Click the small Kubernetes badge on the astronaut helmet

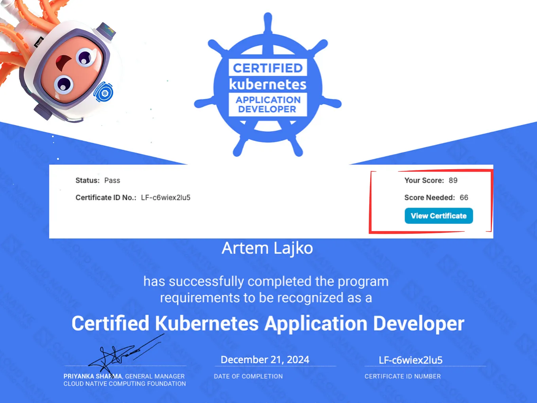(104, 93)
